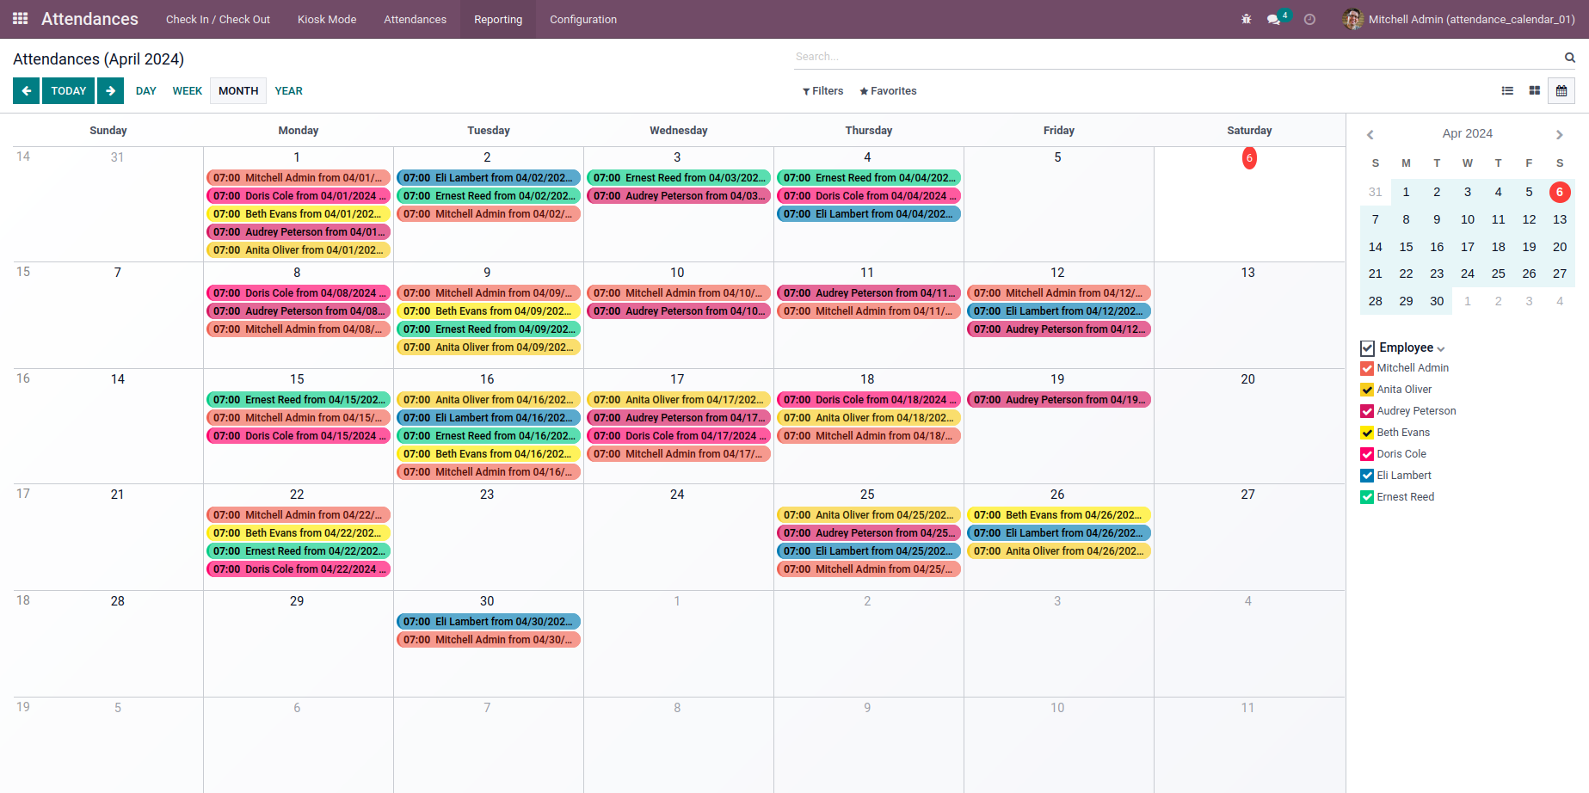
Task: Click week number 16 label
Action: (x=23, y=378)
